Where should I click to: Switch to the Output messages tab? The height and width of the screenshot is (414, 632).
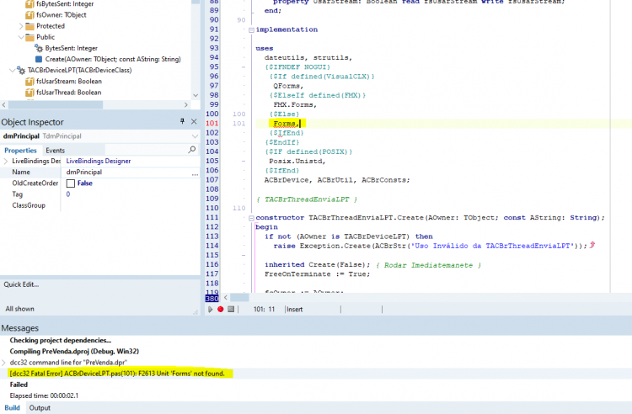[40, 408]
